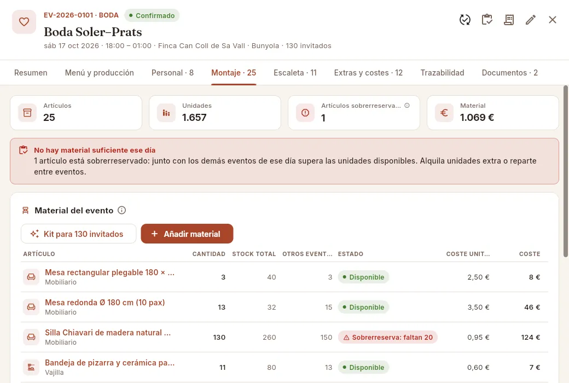View the Extras y costes · 12 tab

pyautogui.click(x=368, y=73)
